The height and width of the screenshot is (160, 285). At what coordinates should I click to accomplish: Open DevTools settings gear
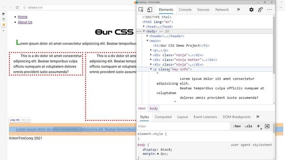(251, 10)
